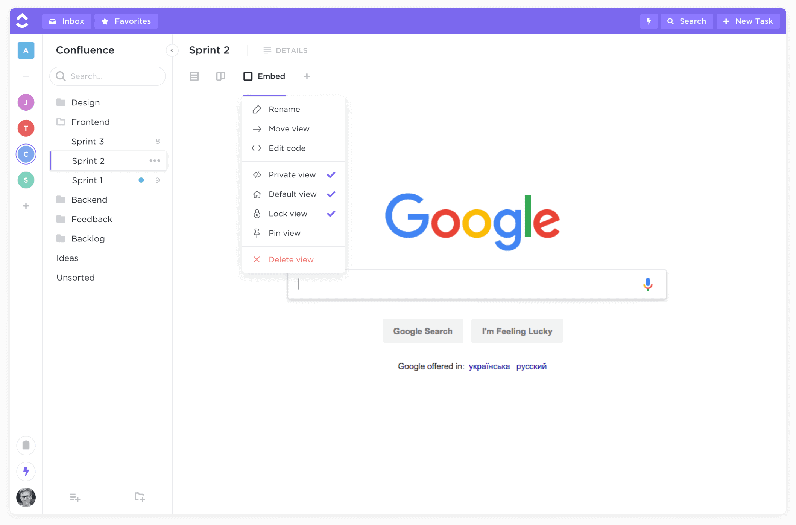Open the clipboard notepad icon
The image size is (796, 525).
coord(26,445)
